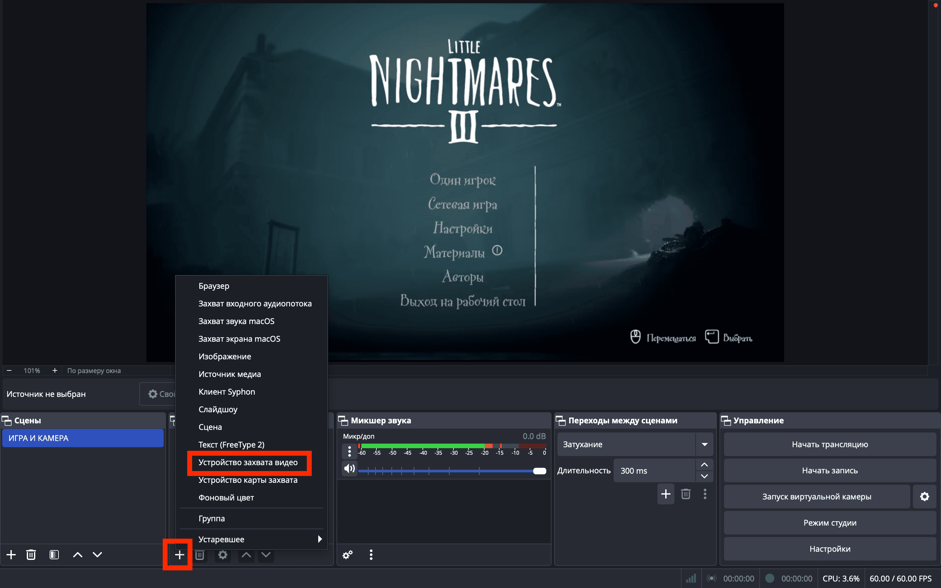Mute the Микр/доп audio channel
The height and width of the screenshot is (588, 941).
point(349,468)
